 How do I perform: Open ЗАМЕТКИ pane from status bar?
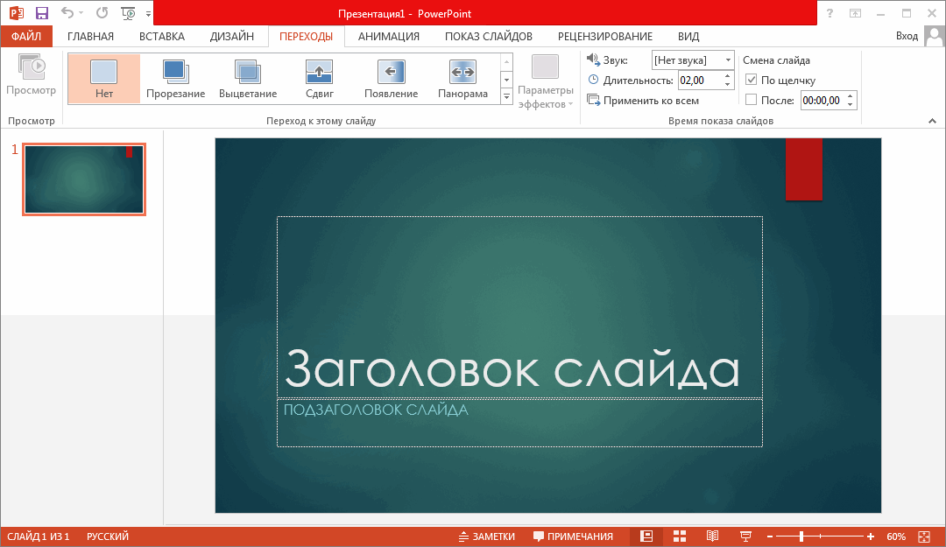tap(486, 536)
